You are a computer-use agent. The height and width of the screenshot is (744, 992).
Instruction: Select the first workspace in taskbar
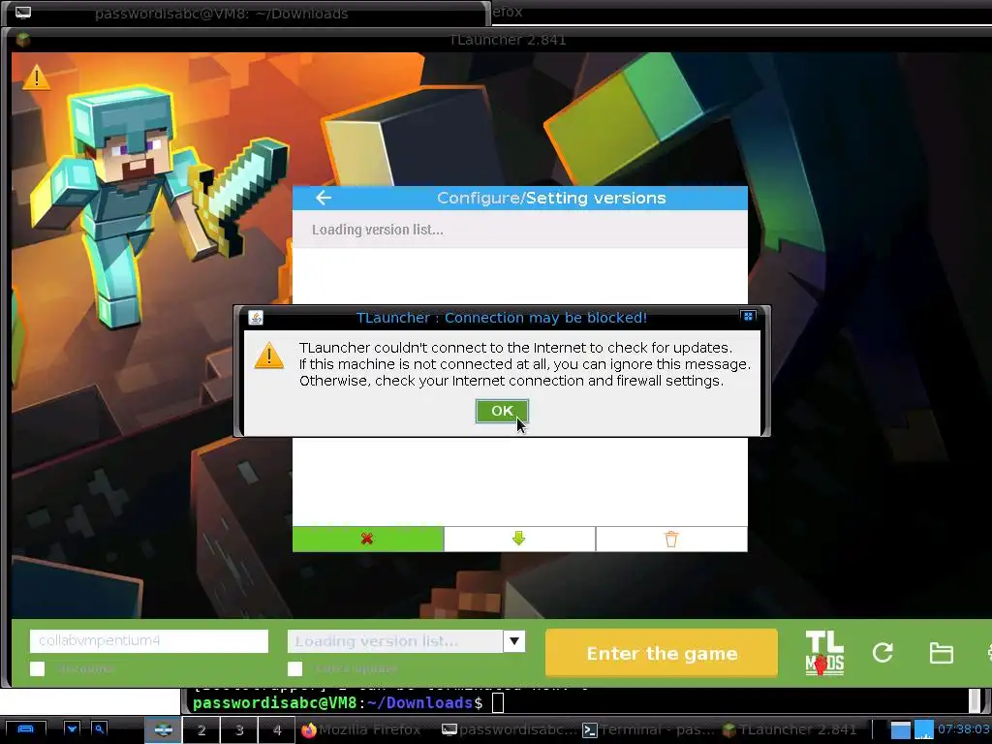click(163, 729)
